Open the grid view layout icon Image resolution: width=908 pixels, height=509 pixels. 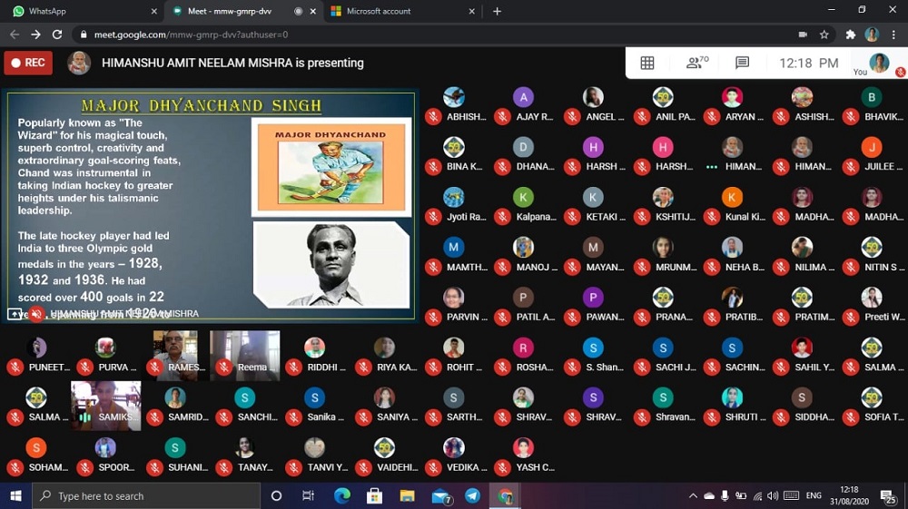coord(647,63)
